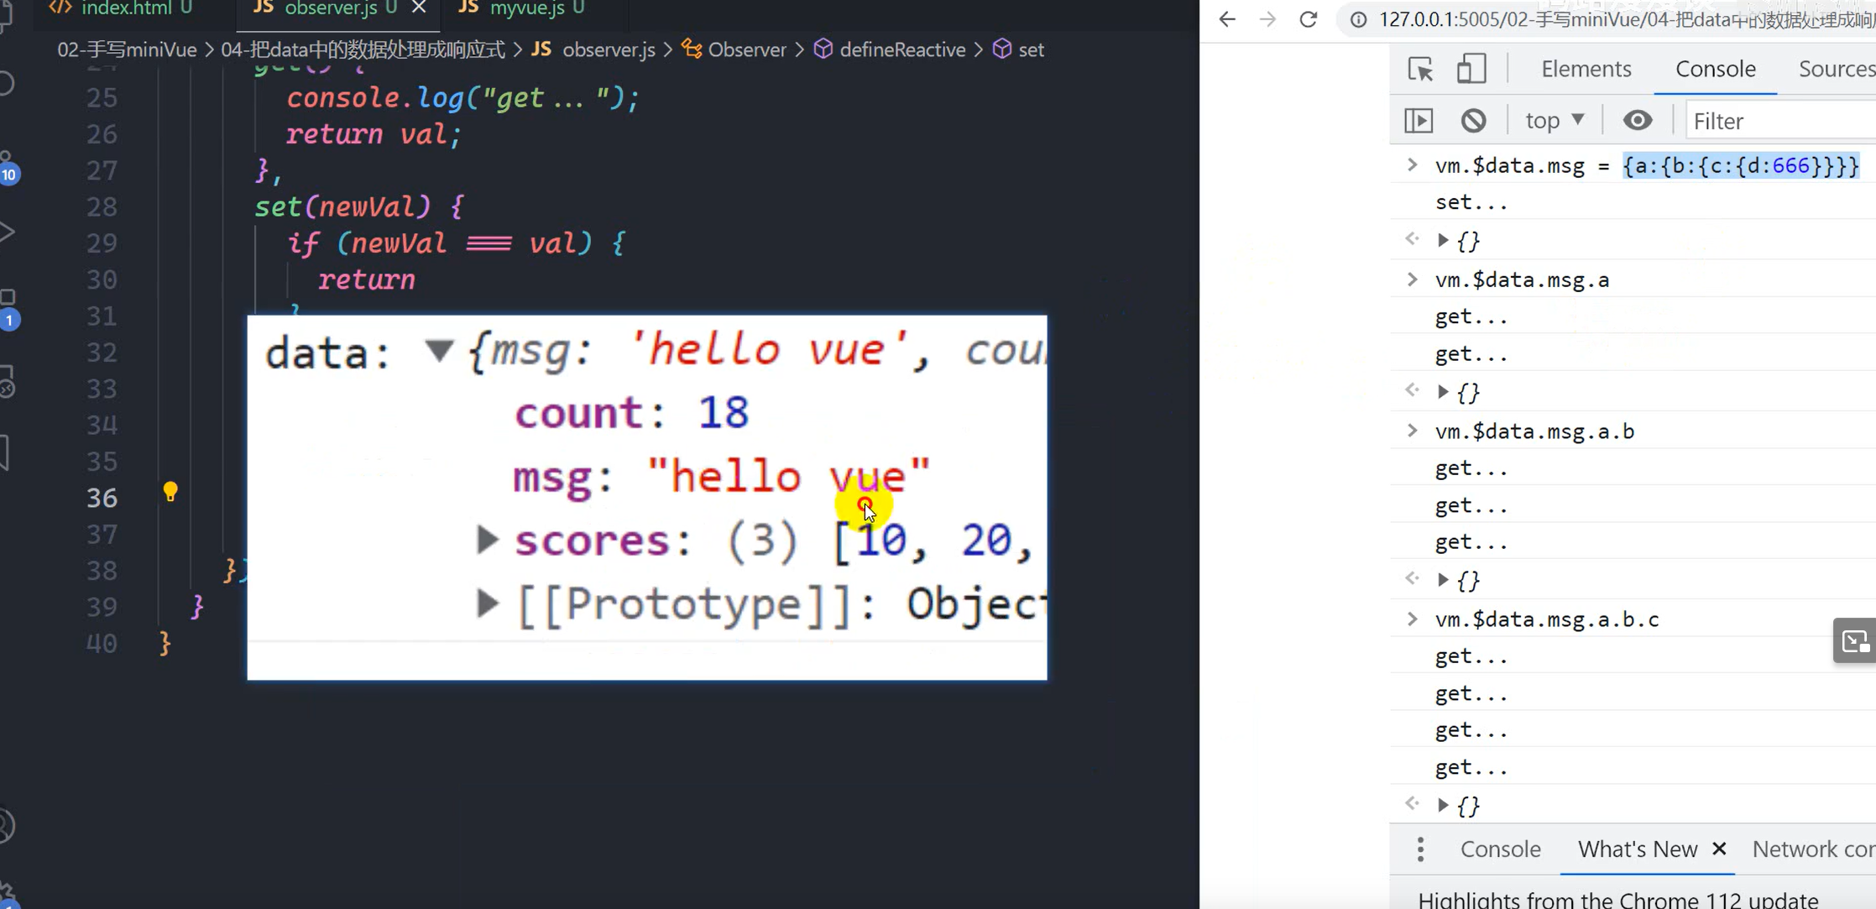Close the What's New drawer tab
This screenshot has width=1876, height=909.
[1719, 849]
